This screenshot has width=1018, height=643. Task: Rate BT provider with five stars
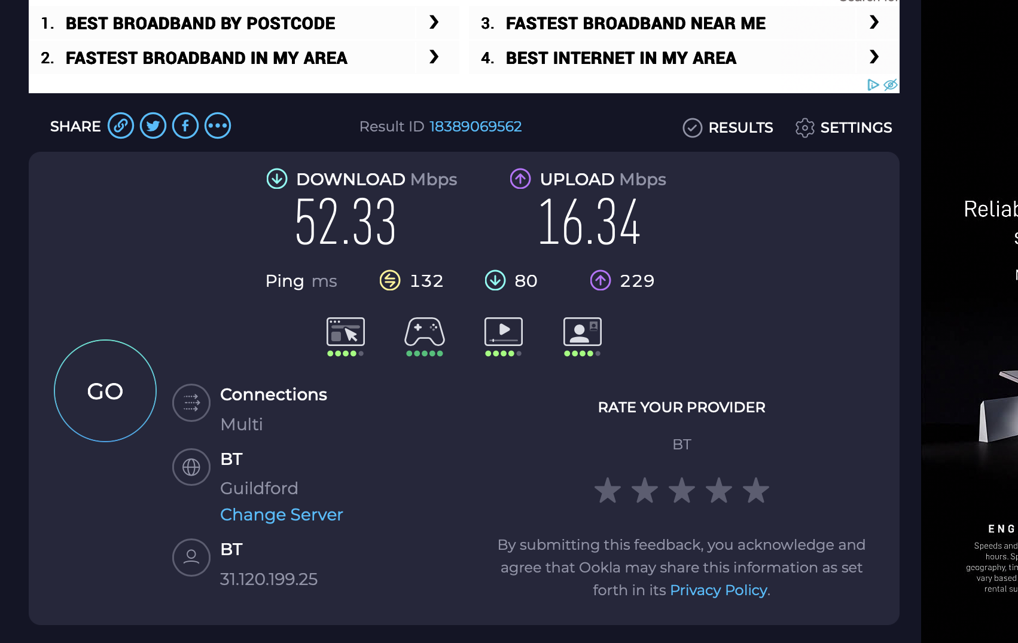point(756,491)
